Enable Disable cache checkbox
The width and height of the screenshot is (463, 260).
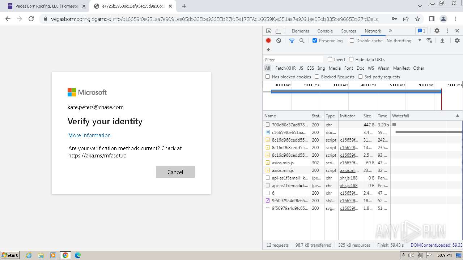click(x=352, y=40)
